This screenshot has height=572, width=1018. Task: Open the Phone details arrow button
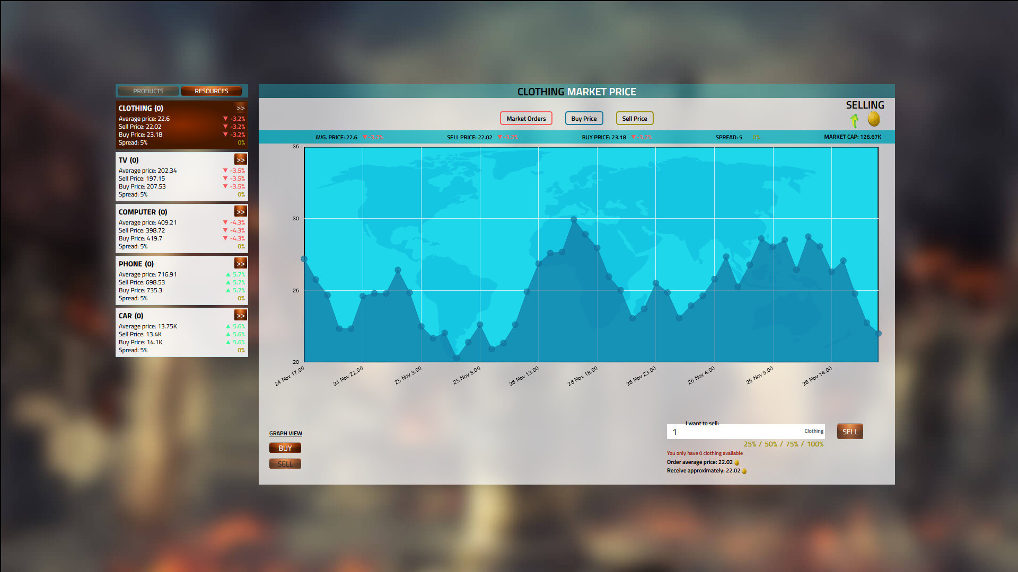(x=240, y=263)
